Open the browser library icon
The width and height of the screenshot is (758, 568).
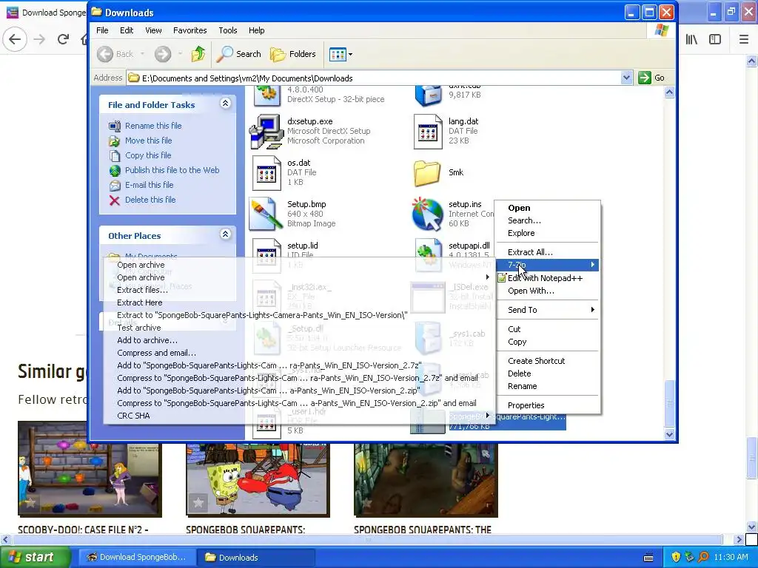(691, 39)
